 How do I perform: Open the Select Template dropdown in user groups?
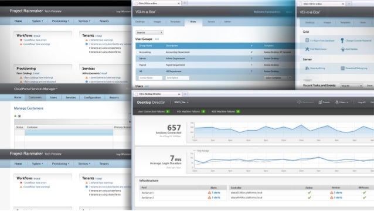pos(278,78)
